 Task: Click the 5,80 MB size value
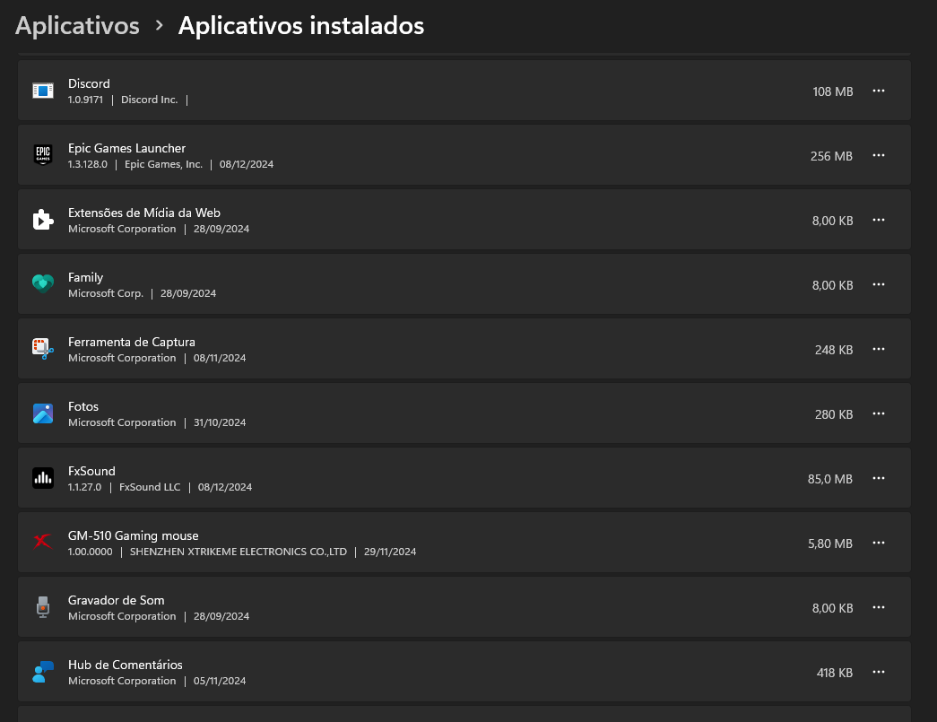pyautogui.click(x=830, y=544)
